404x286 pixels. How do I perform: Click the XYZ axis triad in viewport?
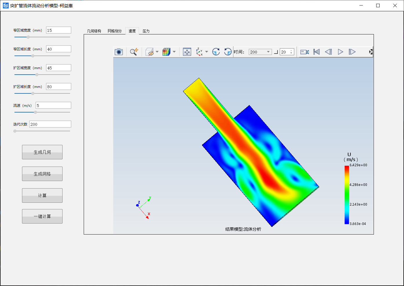(x=144, y=207)
